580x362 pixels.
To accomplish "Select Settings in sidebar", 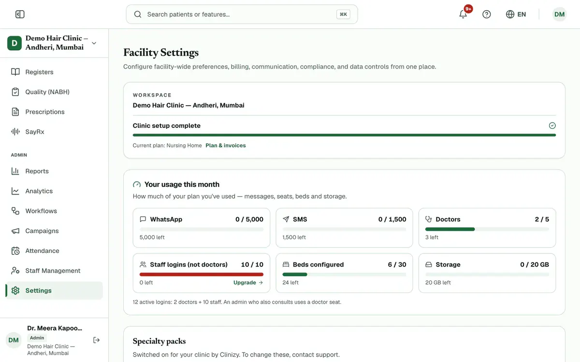I will point(54,291).
